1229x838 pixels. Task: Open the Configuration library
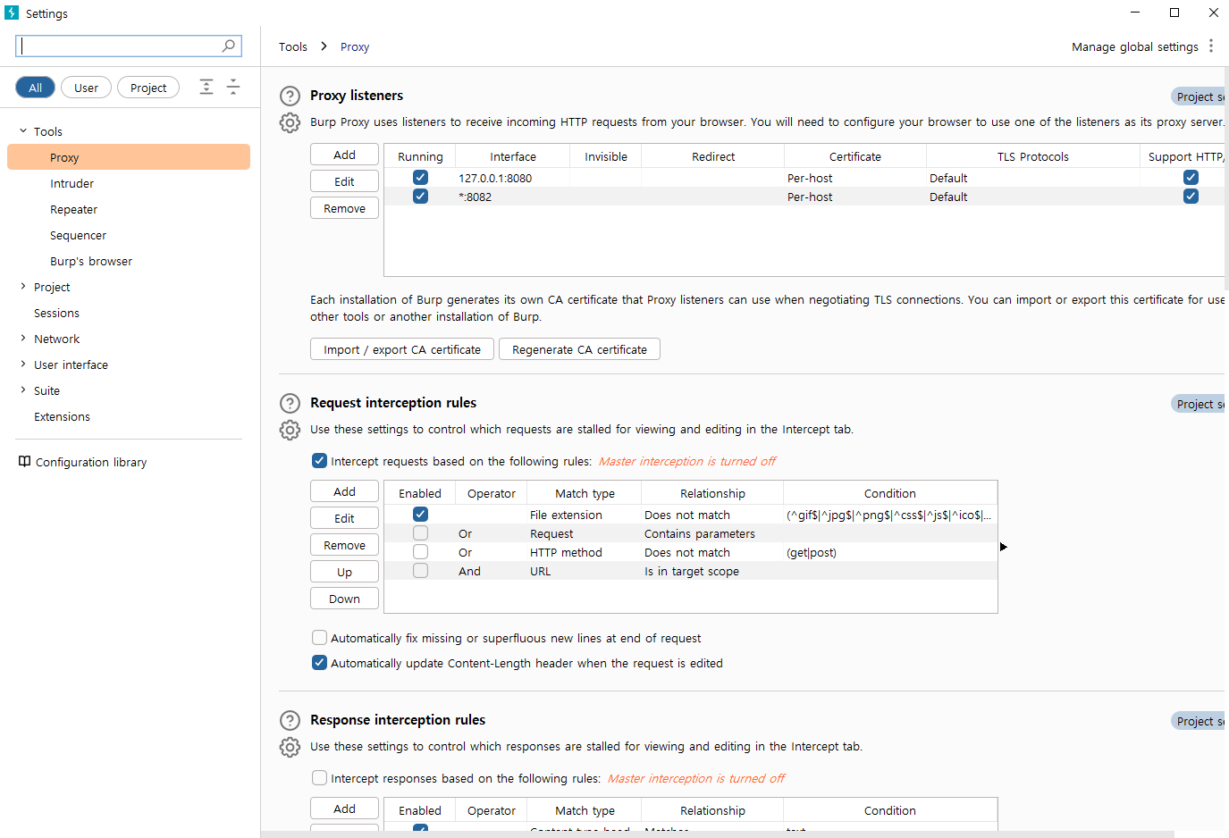click(91, 462)
